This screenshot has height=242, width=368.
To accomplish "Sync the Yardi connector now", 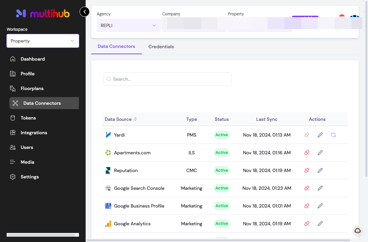I will point(334,135).
